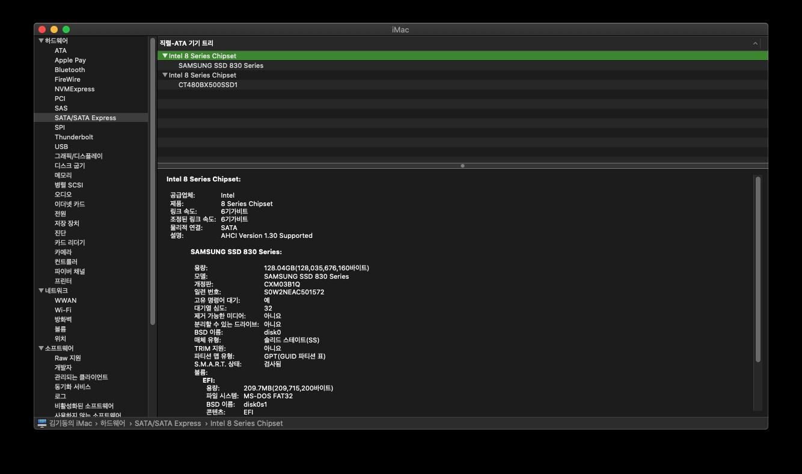The width and height of the screenshot is (802, 474).
Task: Click 김기동의 iMac in the path bar
Action: 70,424
